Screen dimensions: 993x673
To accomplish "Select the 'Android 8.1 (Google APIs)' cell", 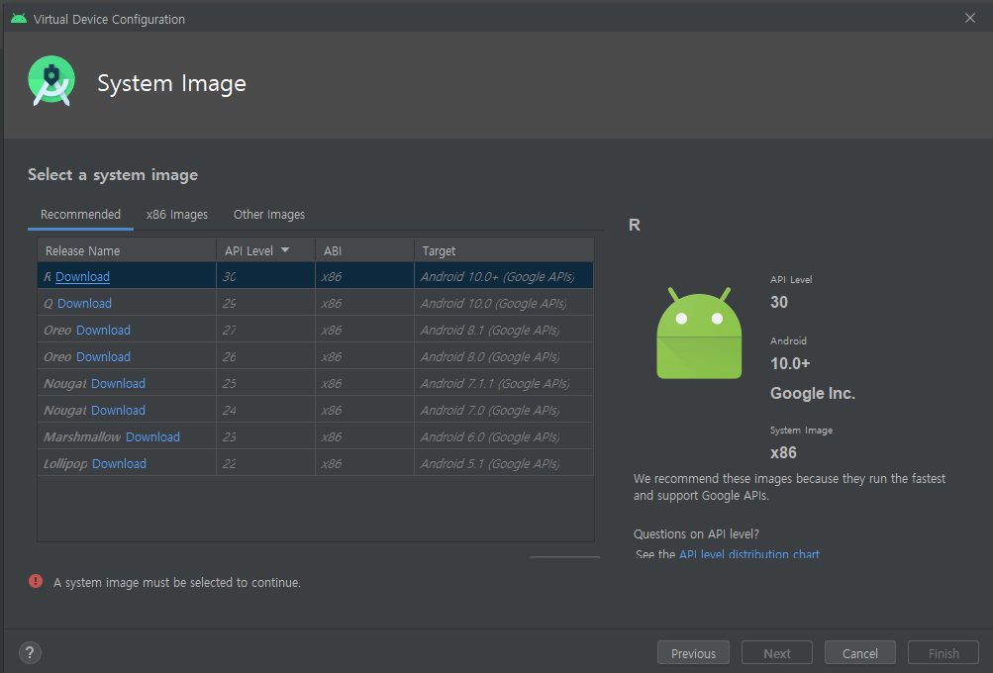I will point(504,330).
